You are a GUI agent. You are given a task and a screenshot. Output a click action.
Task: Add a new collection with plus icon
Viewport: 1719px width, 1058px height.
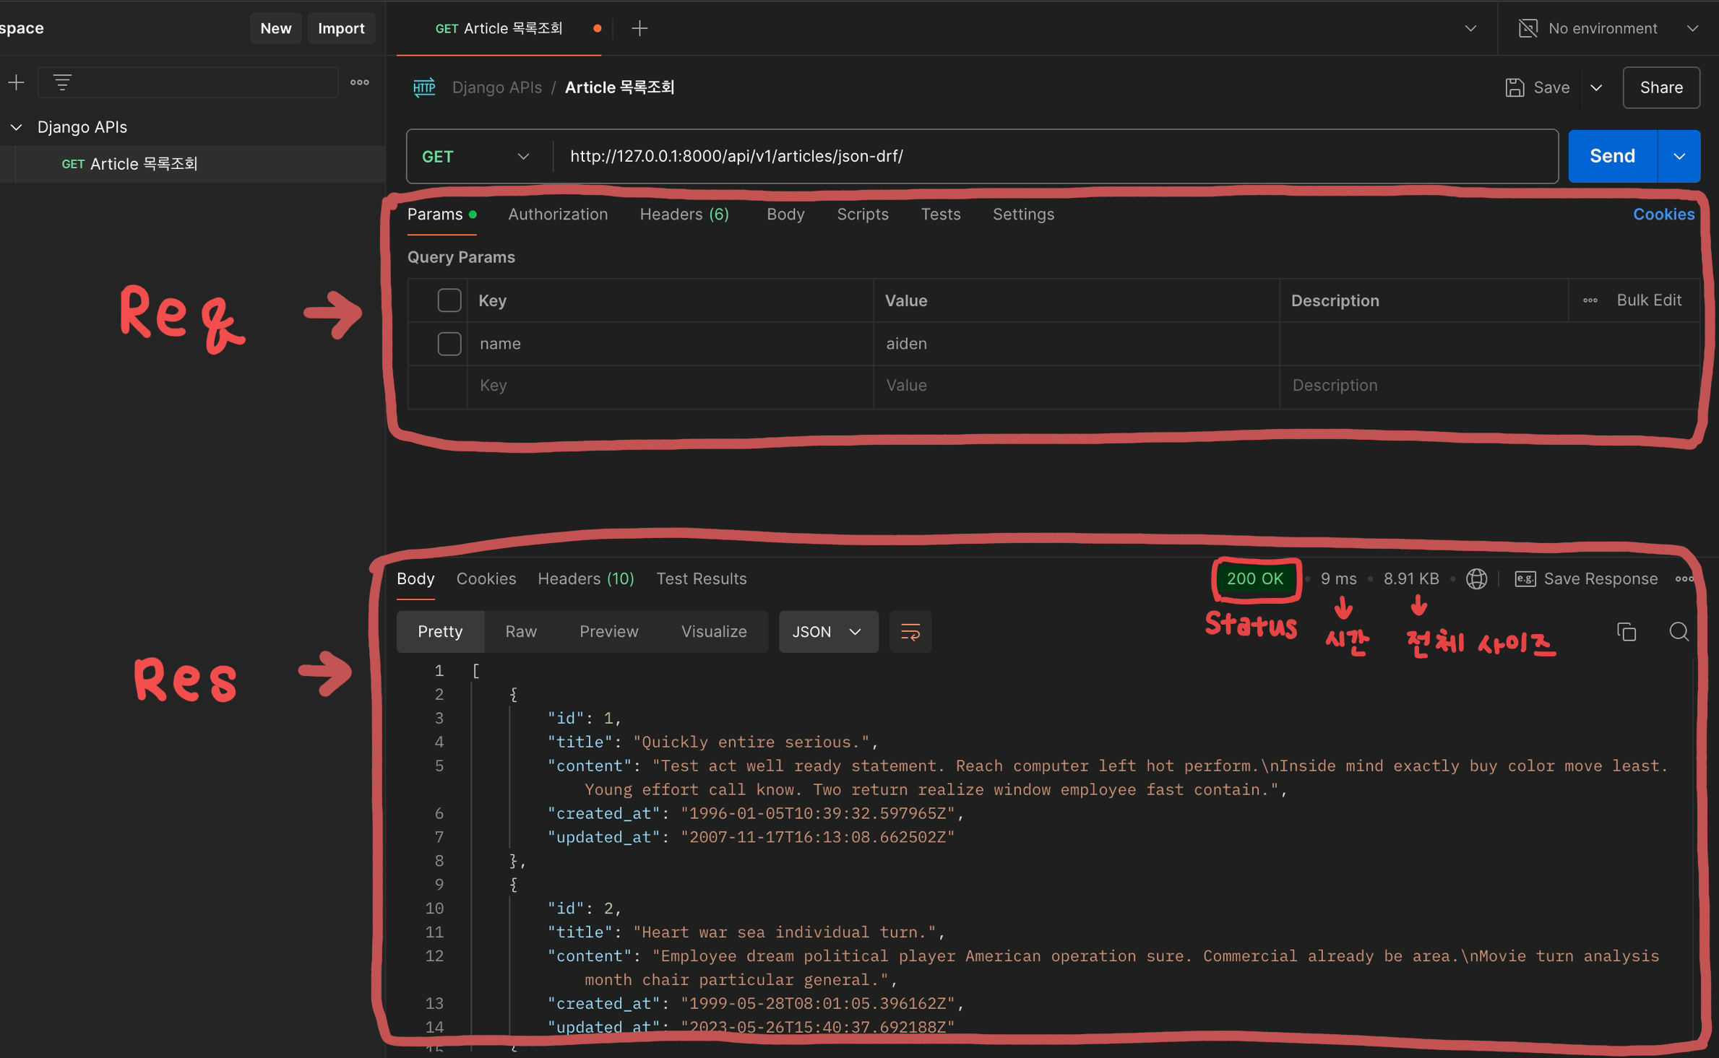tap(16, 82)
